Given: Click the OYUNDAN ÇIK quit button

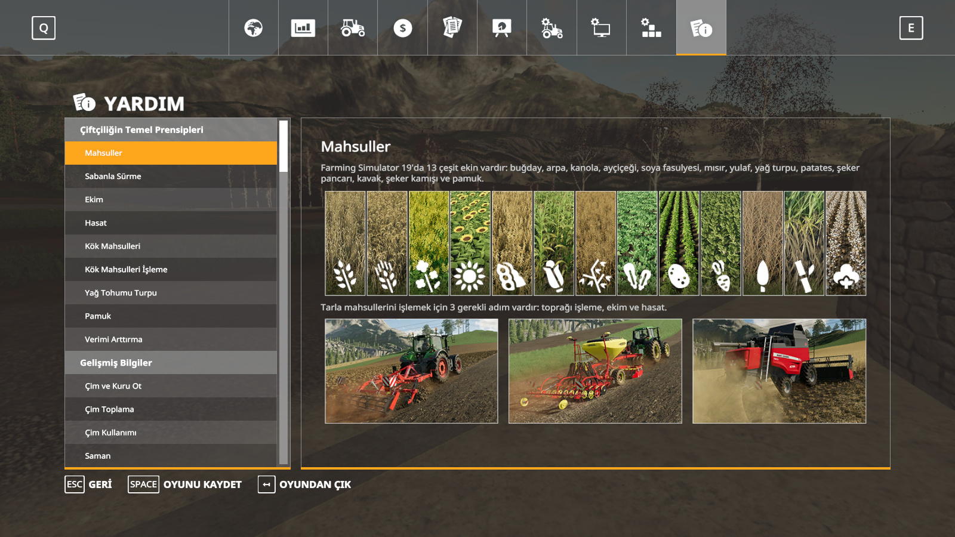Looking at the screenshot, I should [304, 484].
